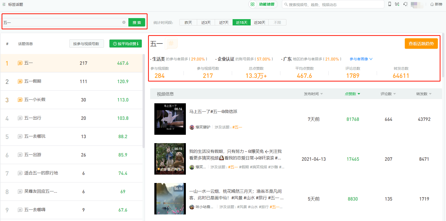Screen dimensions: 446x221
Task: Click the topic list vertical scrollbar
Action: (x=144, y=101)
